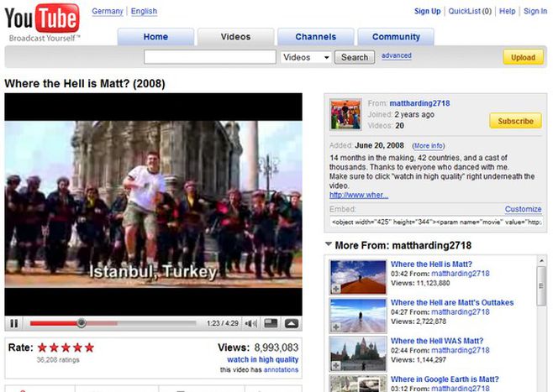This screenshot has height=392, width=553.
Task: Click the Customize embed link
Action: tap(523, 209)
